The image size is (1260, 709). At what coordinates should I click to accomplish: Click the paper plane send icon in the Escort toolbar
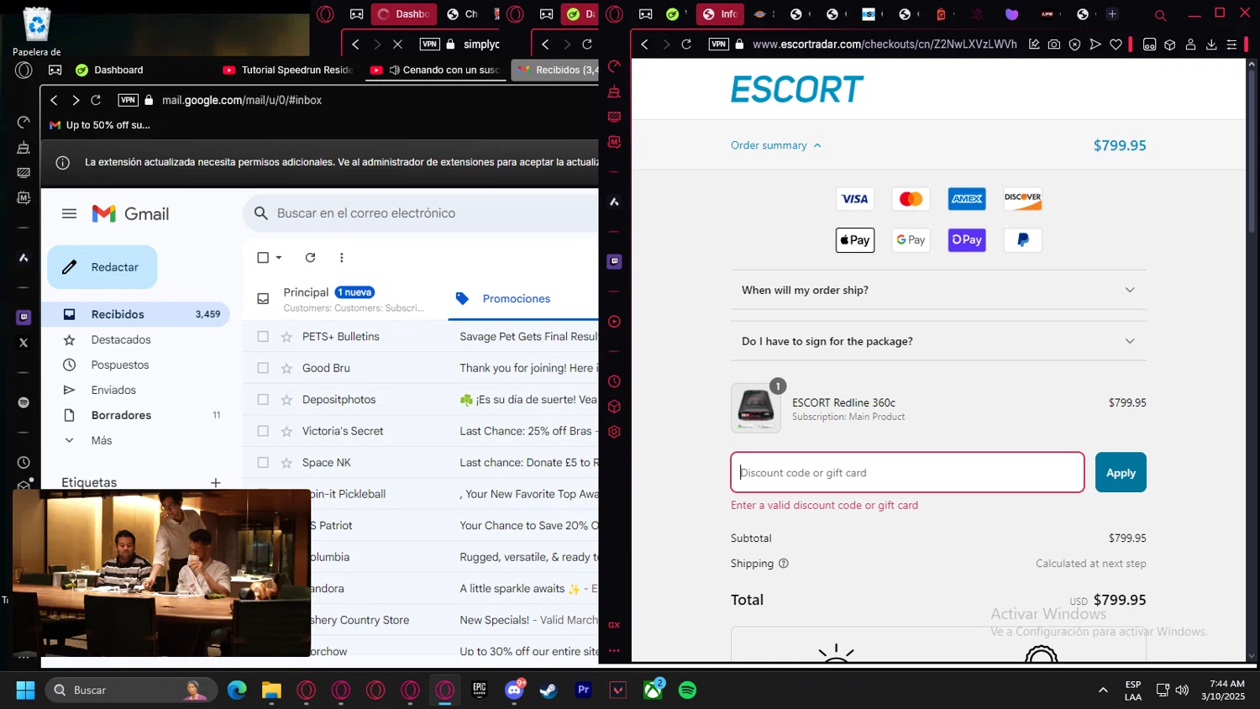[1095, 45]
